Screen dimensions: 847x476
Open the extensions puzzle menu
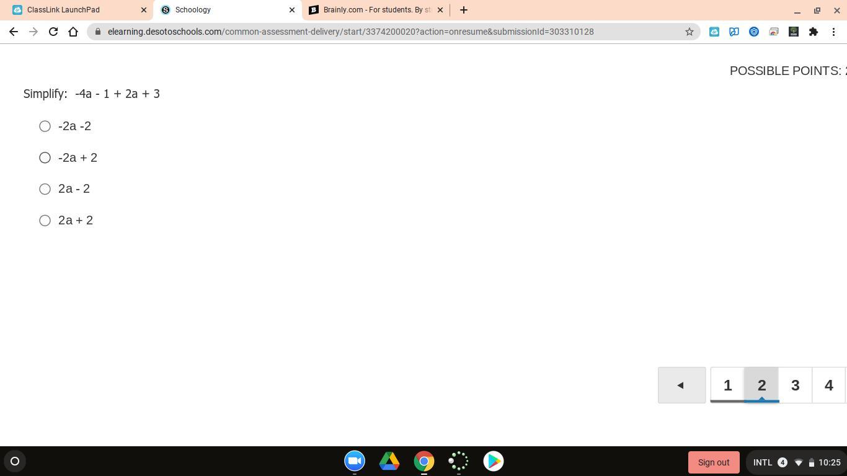[814, 32]
